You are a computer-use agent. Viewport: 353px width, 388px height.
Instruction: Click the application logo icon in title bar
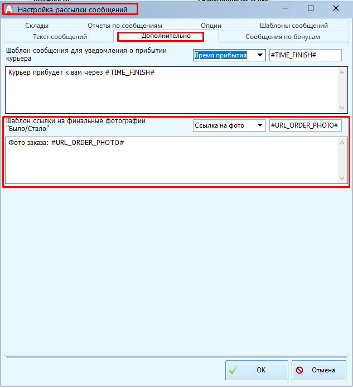[8, 9]
